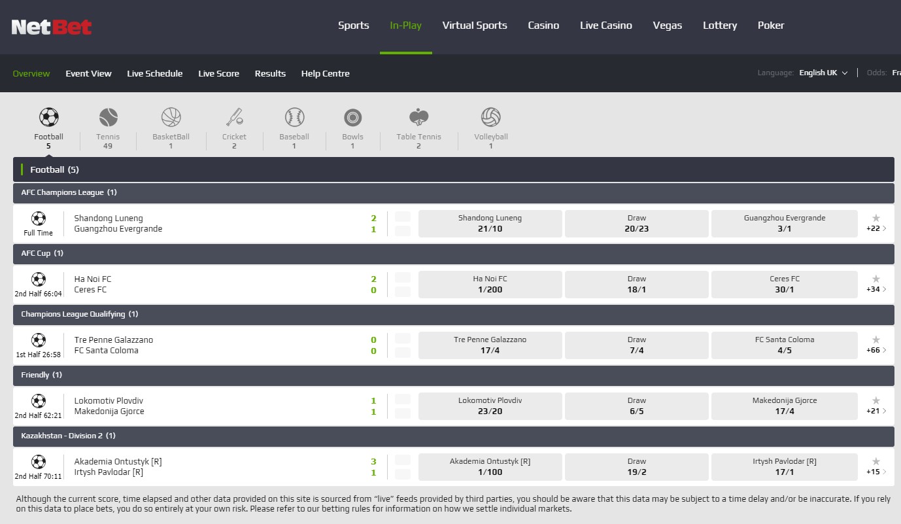Bet on Tre Penne Galazzano at 17/4

point(490,345)
